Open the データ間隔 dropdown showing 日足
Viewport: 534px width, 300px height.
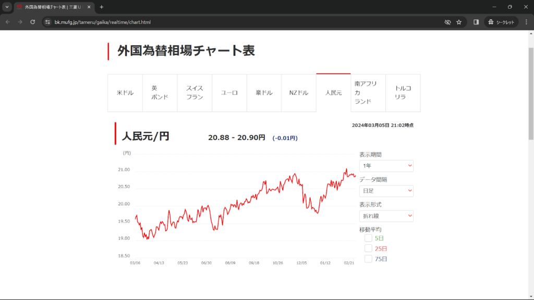pyautogui.click(x=386, y=191)
